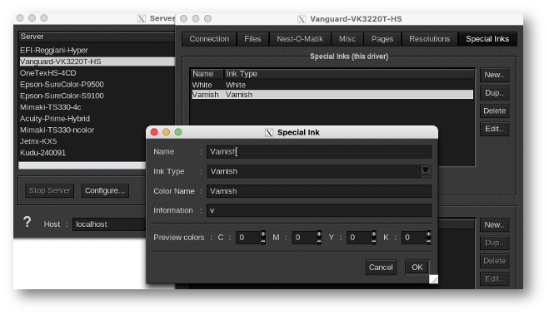Image resolution: width=549 pixels, height=315 pixels.
Task: Click the M preview color value field
Action: tap(304, 238)
